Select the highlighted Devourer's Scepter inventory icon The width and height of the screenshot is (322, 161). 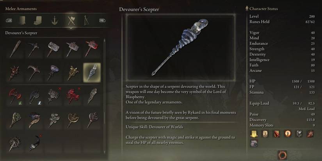pos(92,73)
